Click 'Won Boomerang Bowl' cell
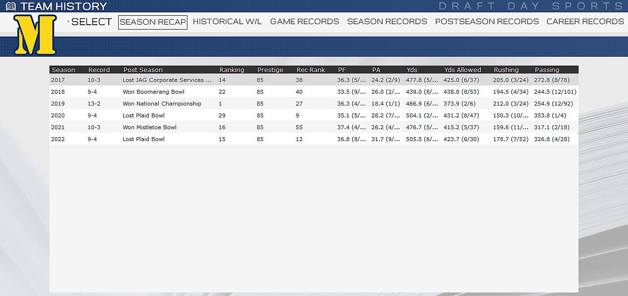This screenshot has width=628, height=296. tap(153, 92)
